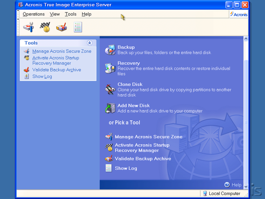Choose Validate Backup Archive in main pane
Image resolution: width=265 pixels, height=199 pixels.
coord(143,159)
